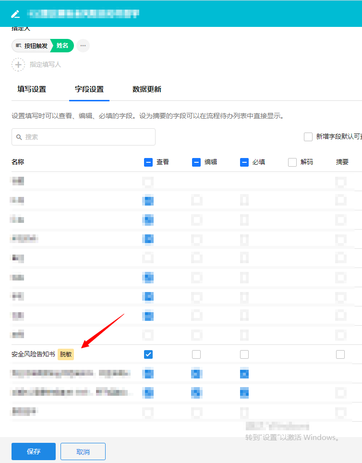
Task: Click the 脱敏 tag beside 安全风险告知书
Action: (x=66, y=354)
